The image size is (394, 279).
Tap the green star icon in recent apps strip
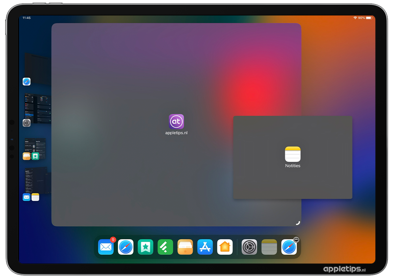point(35,156)
